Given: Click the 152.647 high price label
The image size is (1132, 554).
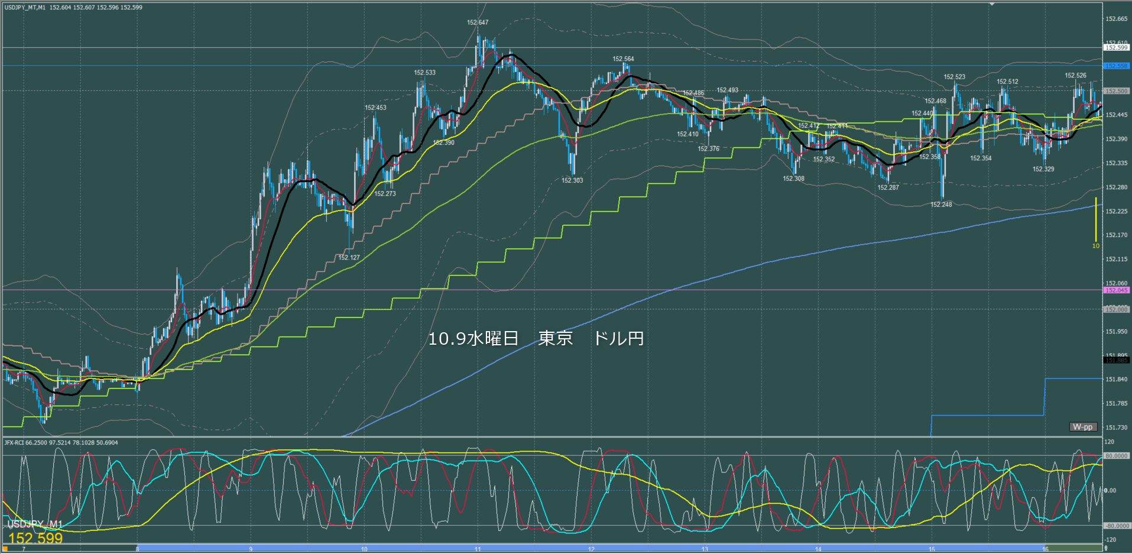Looking at the screenshot, I should pos(478,22).
